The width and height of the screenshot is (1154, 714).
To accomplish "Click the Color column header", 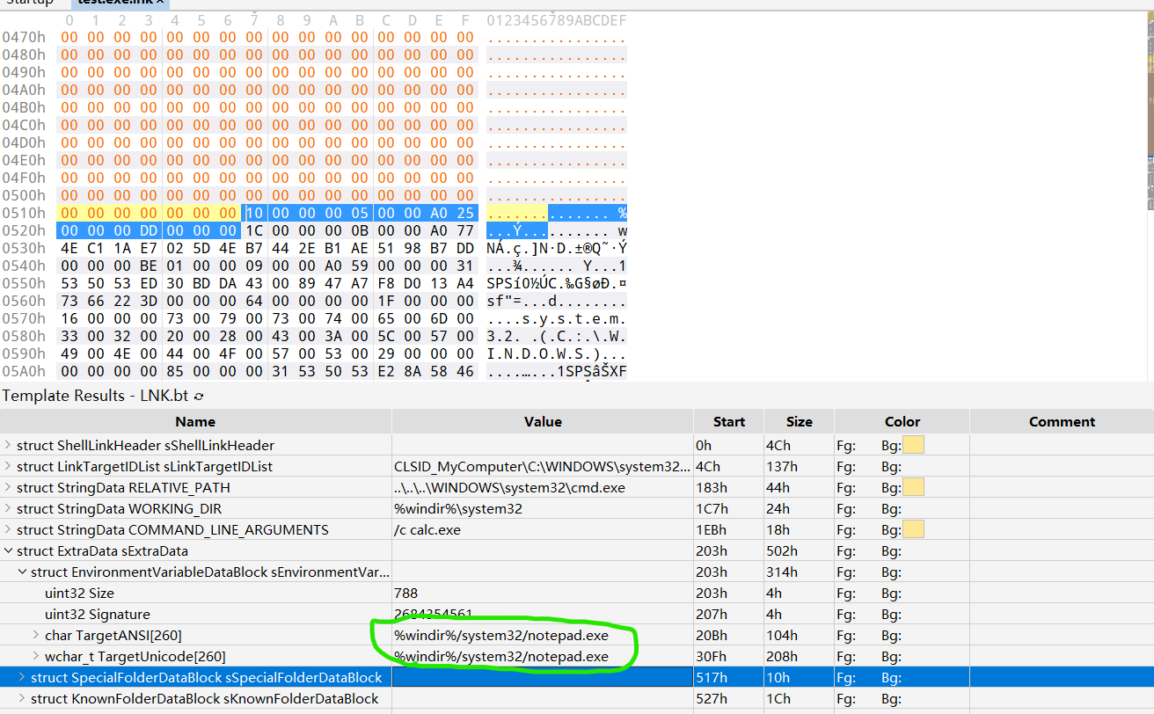I will point(902,422).
